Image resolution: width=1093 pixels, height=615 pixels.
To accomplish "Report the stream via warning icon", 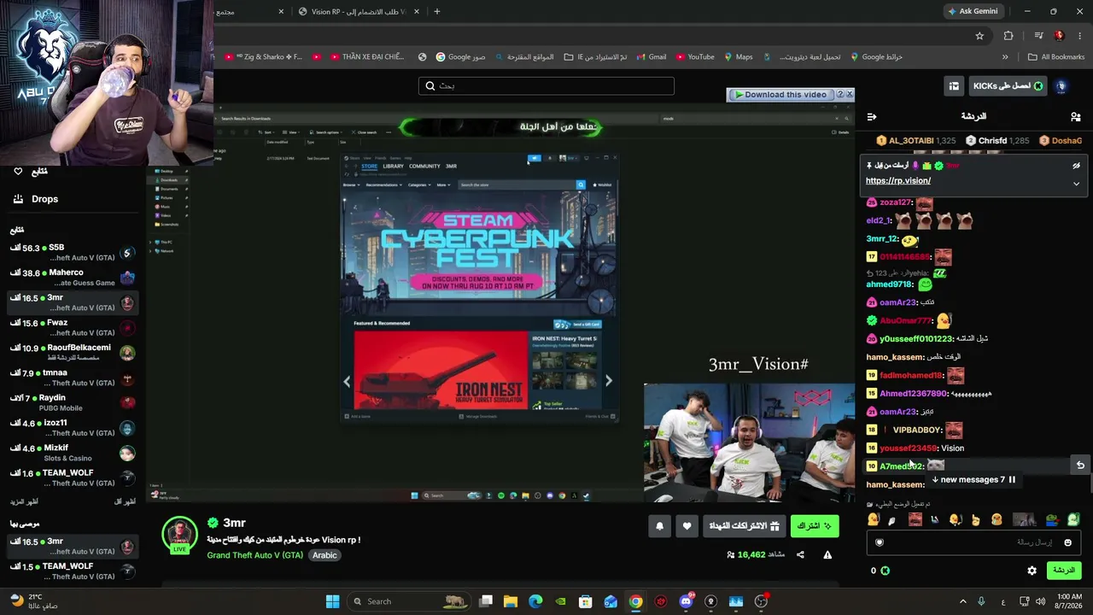I will [x=827, y=555].
